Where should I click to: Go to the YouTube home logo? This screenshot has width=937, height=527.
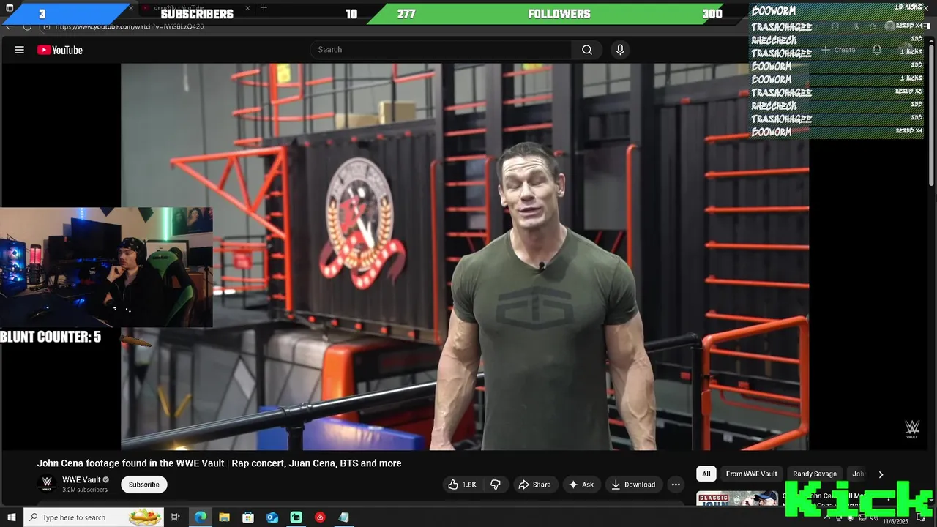pyautogui.click(x=60, y=50)
